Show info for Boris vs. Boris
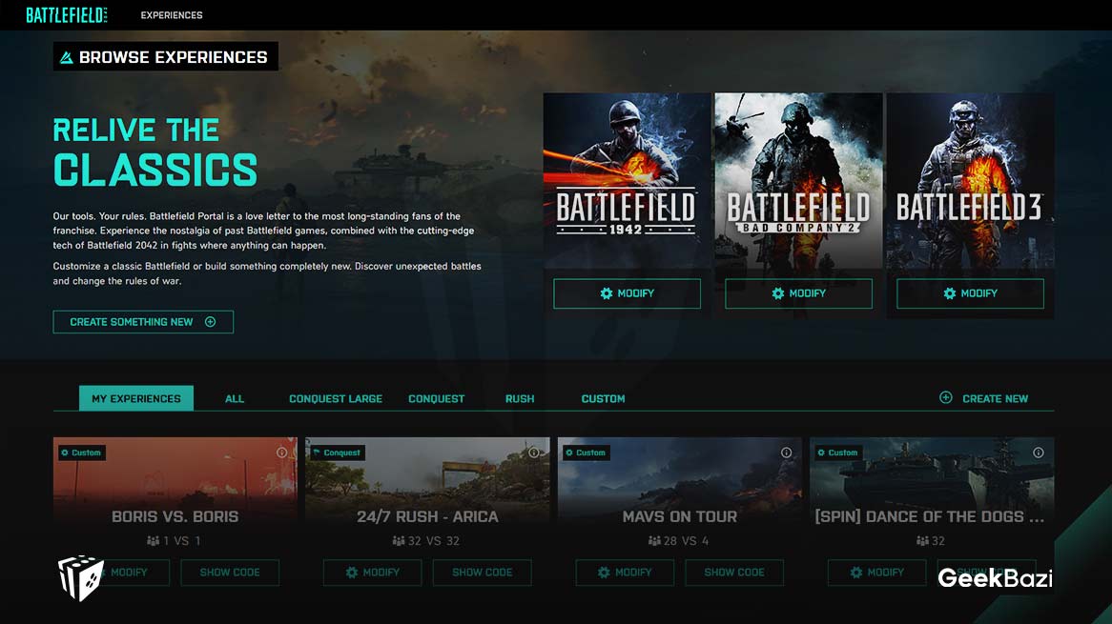 click(281, 453)
